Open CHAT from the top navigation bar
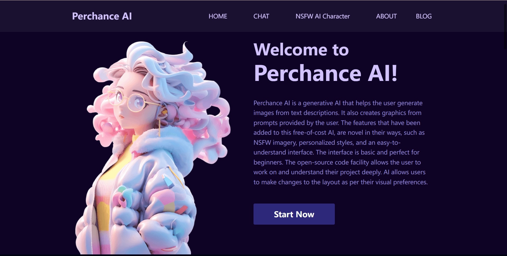The image size is (507, 256). [x=261, y=16]
